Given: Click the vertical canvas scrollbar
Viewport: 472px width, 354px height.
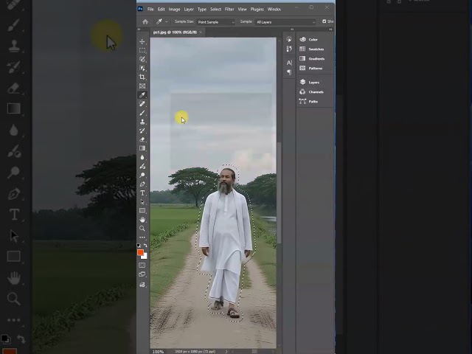Looking at the screenshot, I should tap(279, 192).
